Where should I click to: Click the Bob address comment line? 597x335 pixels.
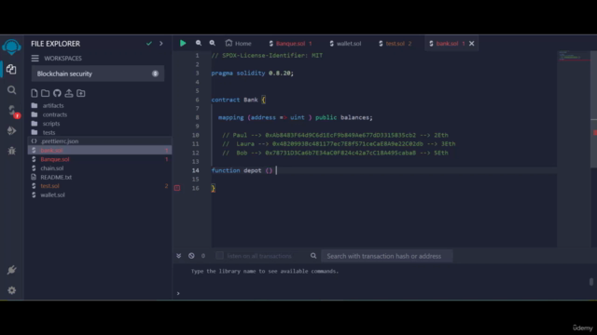point(335,153)
